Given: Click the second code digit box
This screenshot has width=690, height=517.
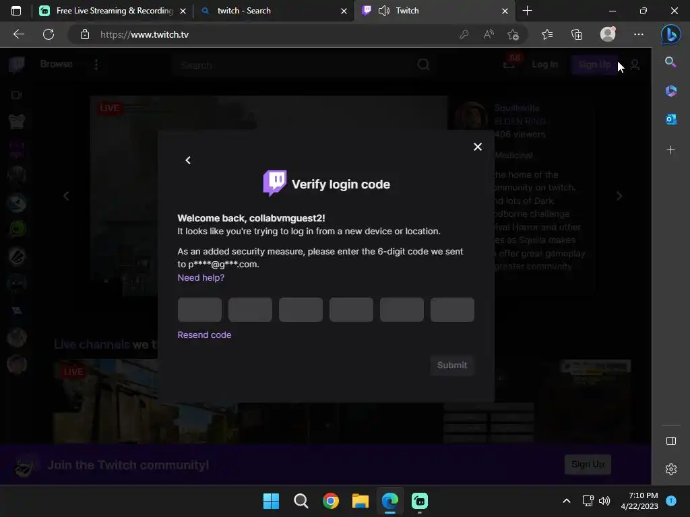Looking at the screenshot, I should point(251,310).
